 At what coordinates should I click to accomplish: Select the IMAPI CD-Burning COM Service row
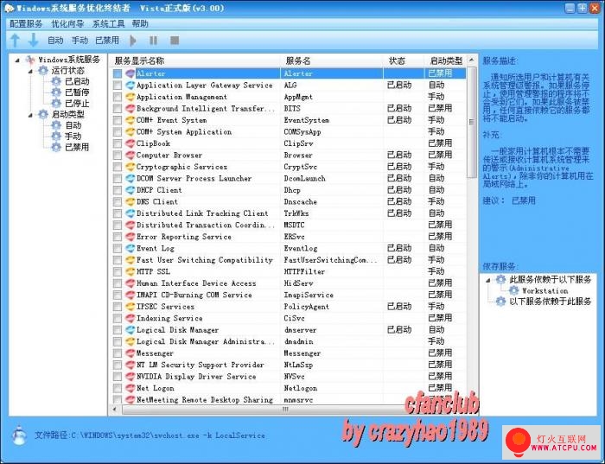(290, 295)
